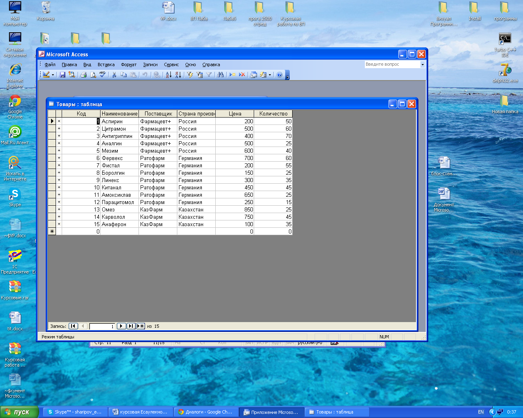
Task: Open the Вид menu
Action: click(x=87, y=64)
